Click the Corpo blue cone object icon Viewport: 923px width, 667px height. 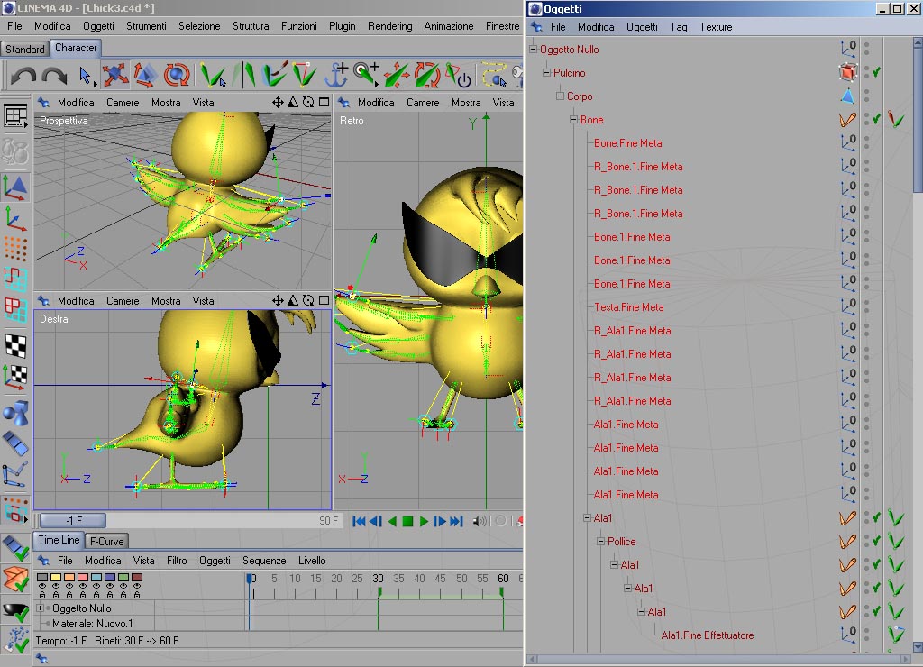click(x=847, y=96)
